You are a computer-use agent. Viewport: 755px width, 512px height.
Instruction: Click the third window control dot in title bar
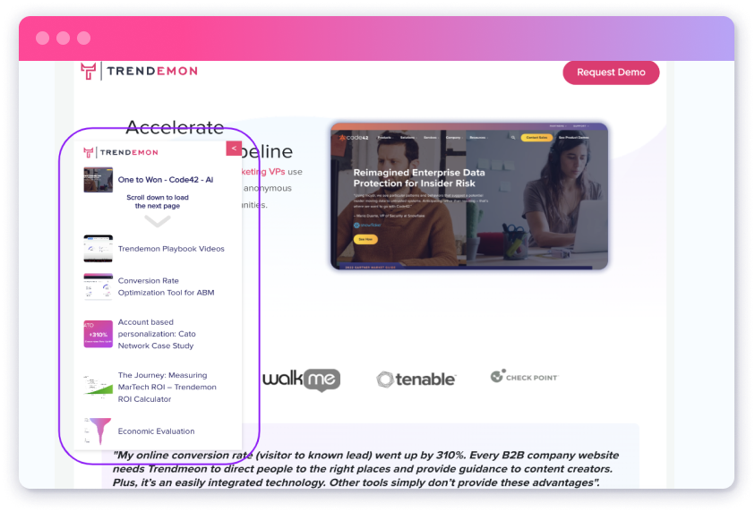click(84, 38)
